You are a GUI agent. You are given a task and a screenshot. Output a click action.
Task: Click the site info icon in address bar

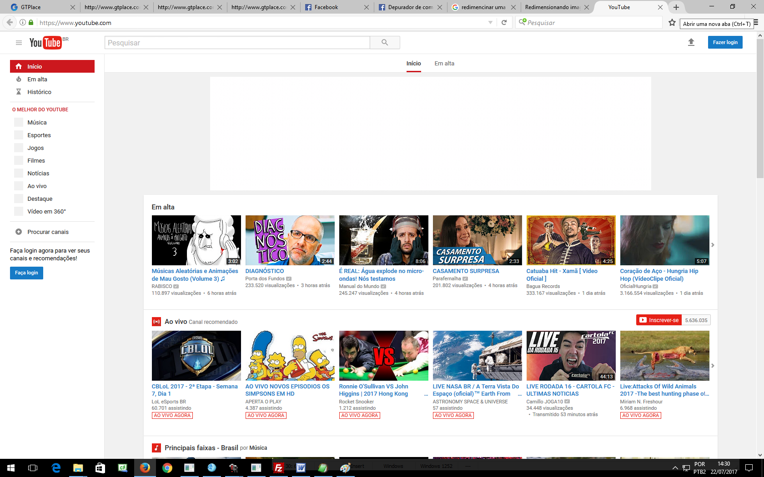[22, 22]
